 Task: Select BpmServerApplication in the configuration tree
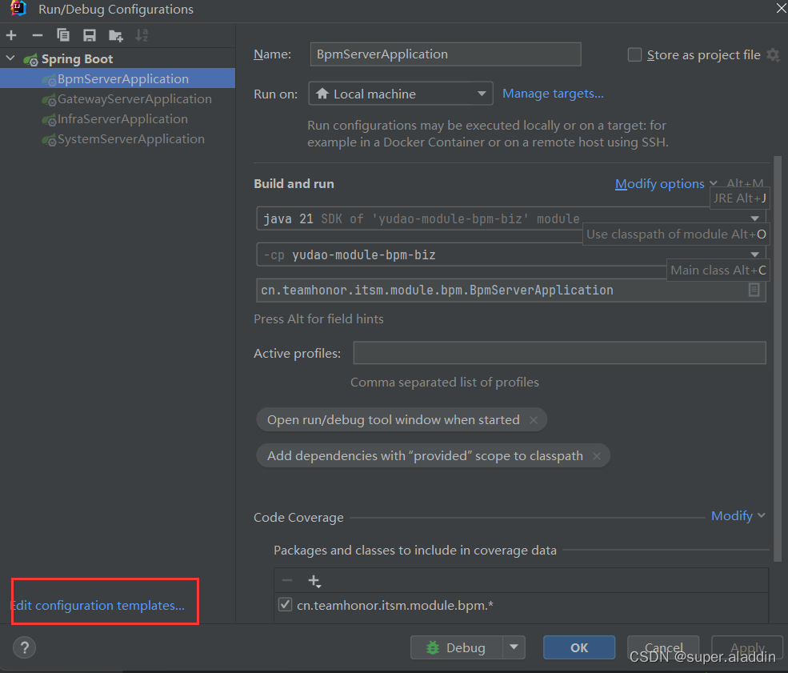coord(117,78)
